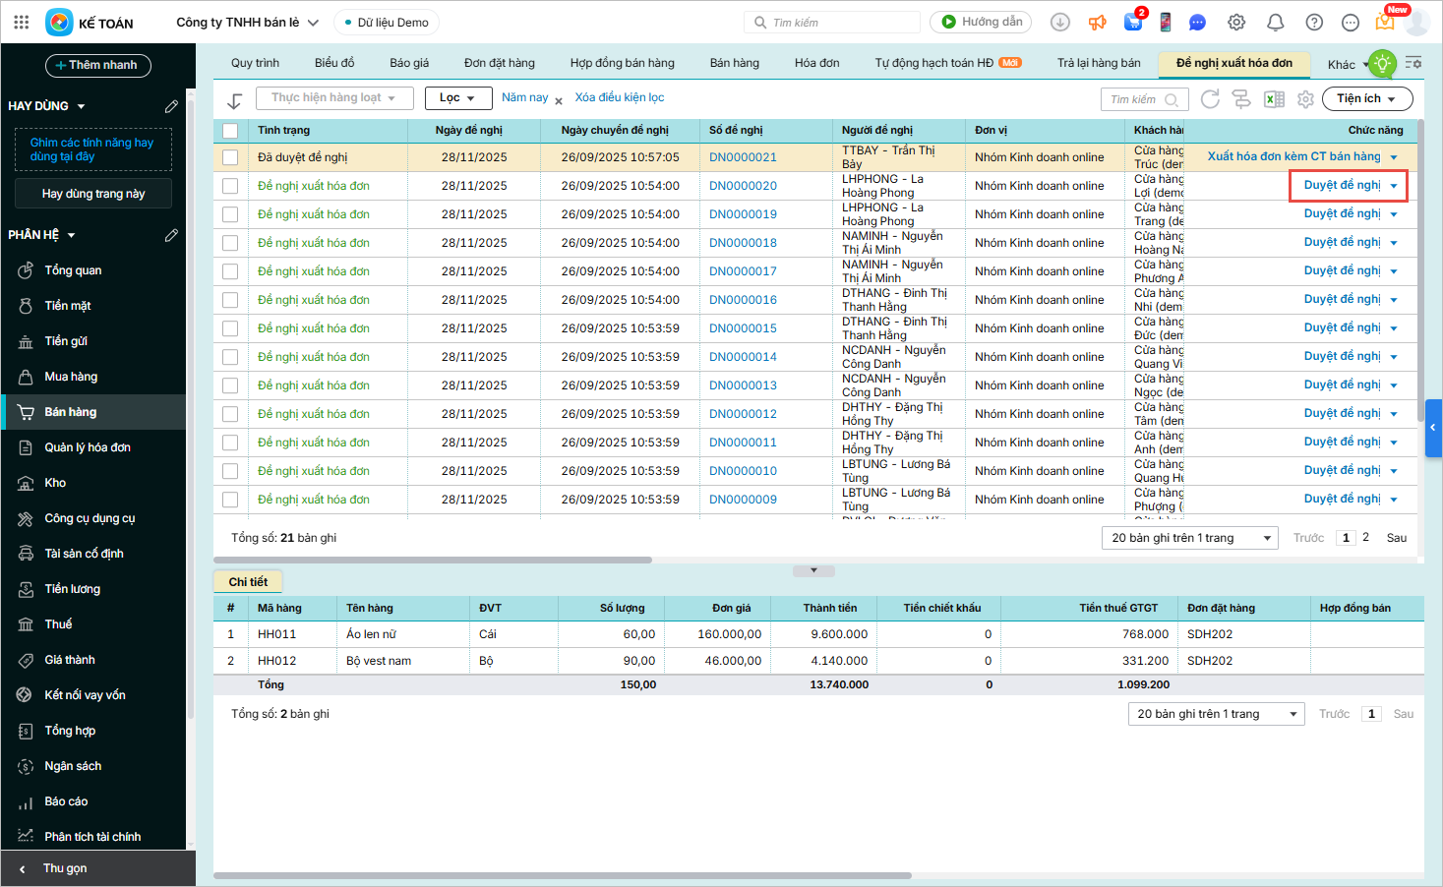The height and width of the screenshot is (887, 1443).
Task: Open the table settings gear icon
Action: click(1305, 99)
